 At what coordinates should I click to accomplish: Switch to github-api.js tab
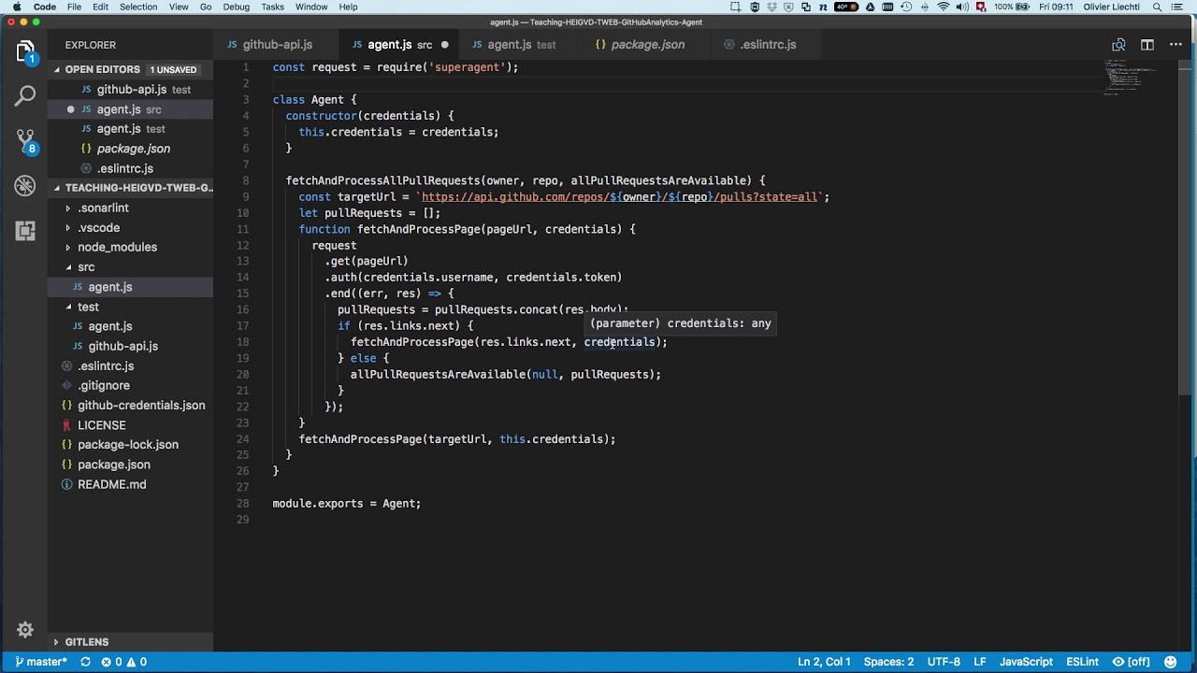(x=278, y=45)
